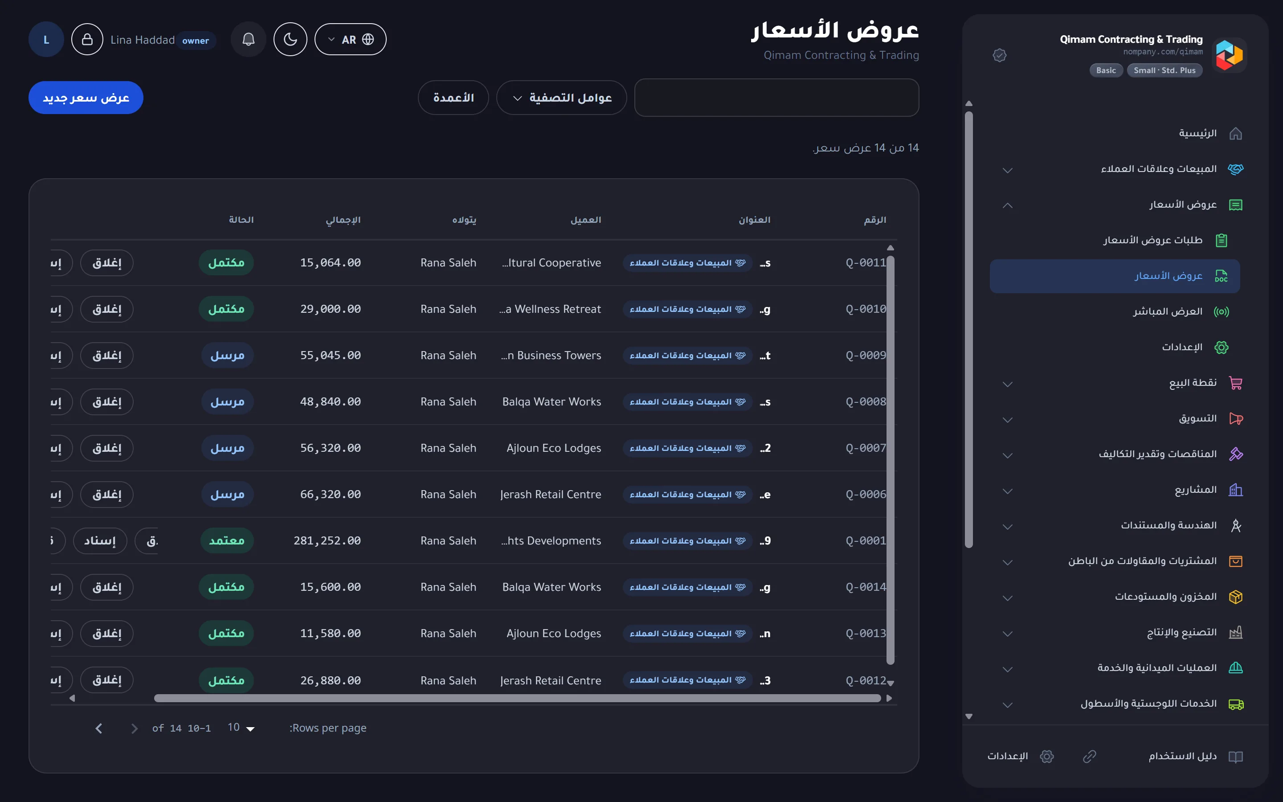Open the AR language selector
Viewport: 1283px width, 802px height.
[x=350, y=39]
